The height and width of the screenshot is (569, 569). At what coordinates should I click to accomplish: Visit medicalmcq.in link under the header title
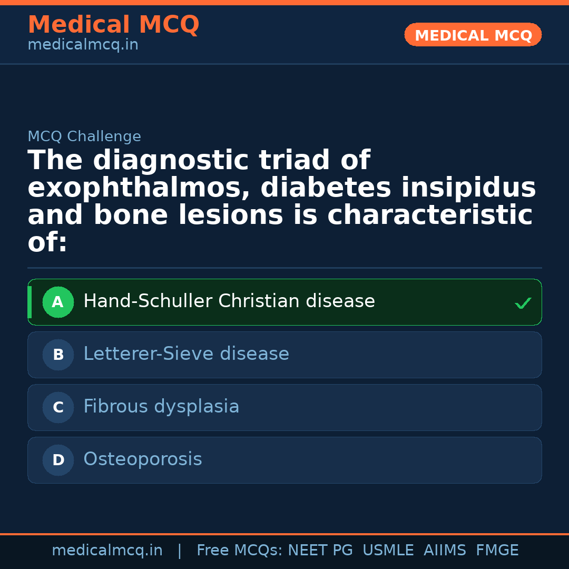point(83,45)
